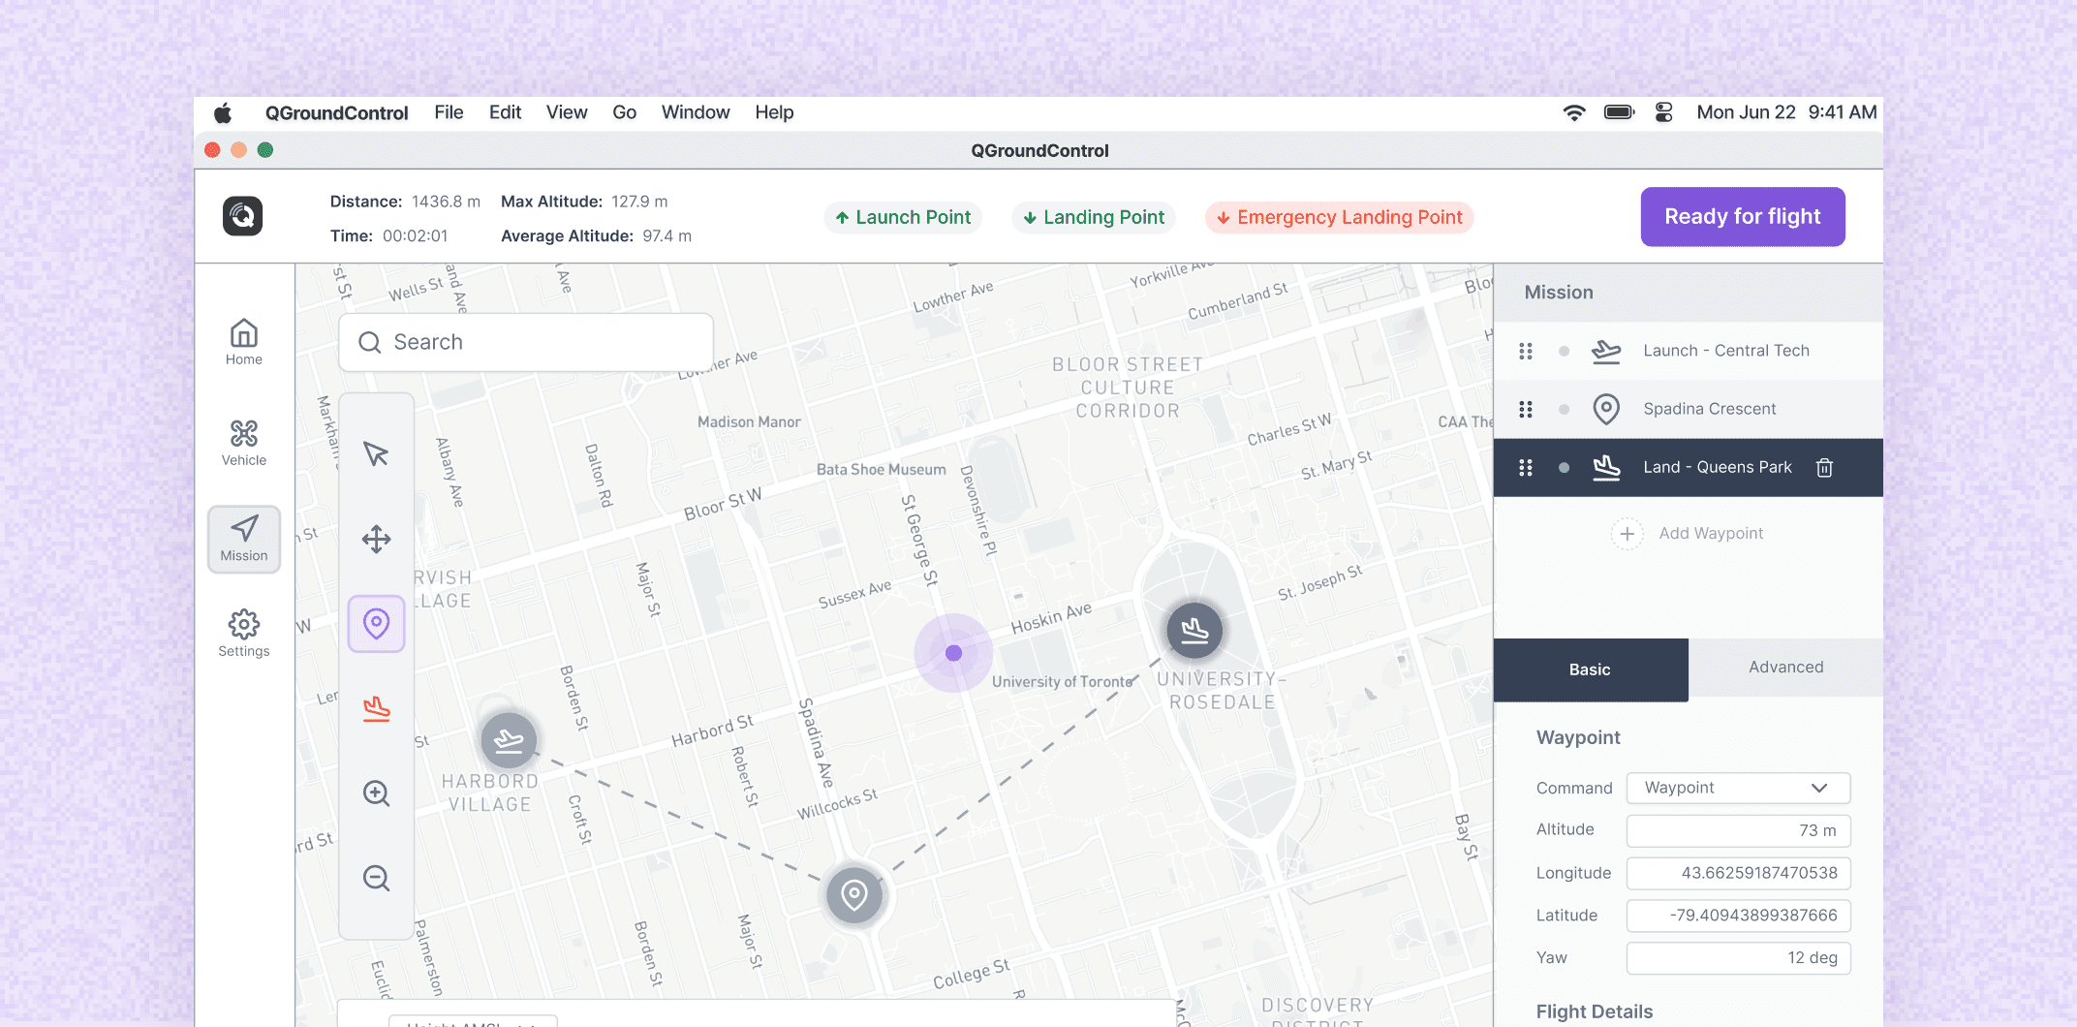Grab drag handle for Land - Queens Park
Image resolution: width=2077 pixels, height=1027 pixels.
[x=1526, y=468]
